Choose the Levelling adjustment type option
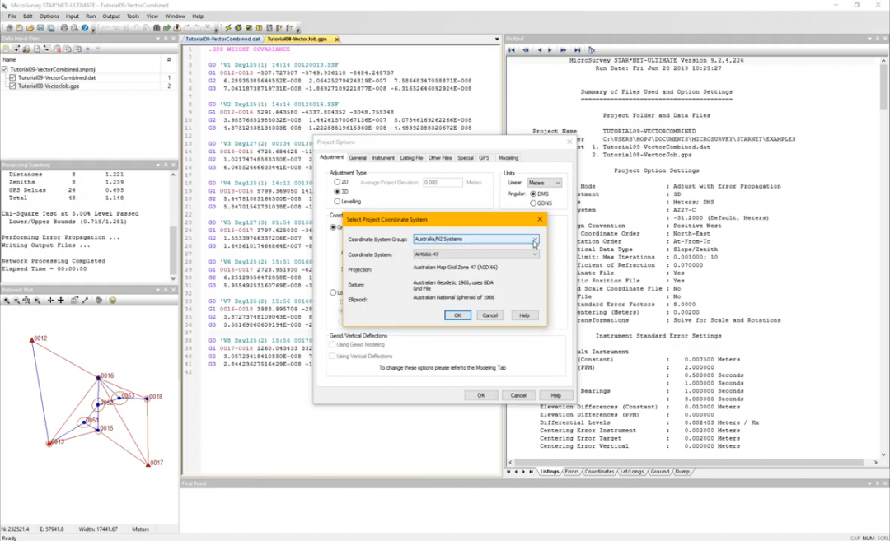Image resolution: width=890 pixels, height=541 pixels. coord(337,201)
